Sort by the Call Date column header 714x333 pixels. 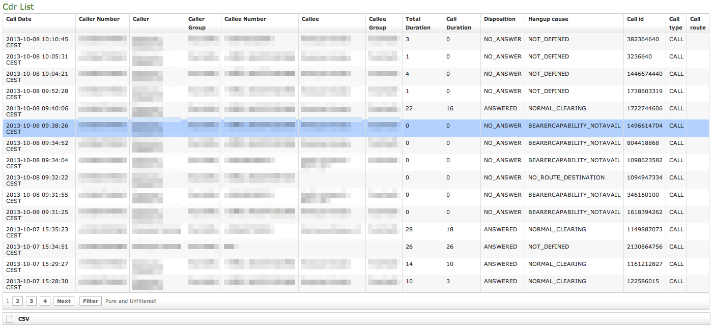19,19
